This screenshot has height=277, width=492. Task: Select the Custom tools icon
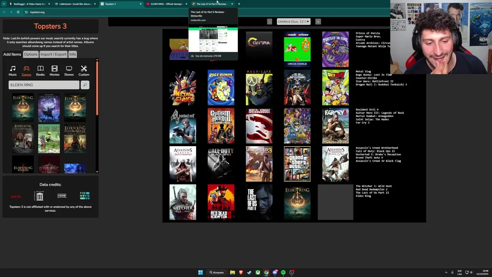[x=84, y=68]
